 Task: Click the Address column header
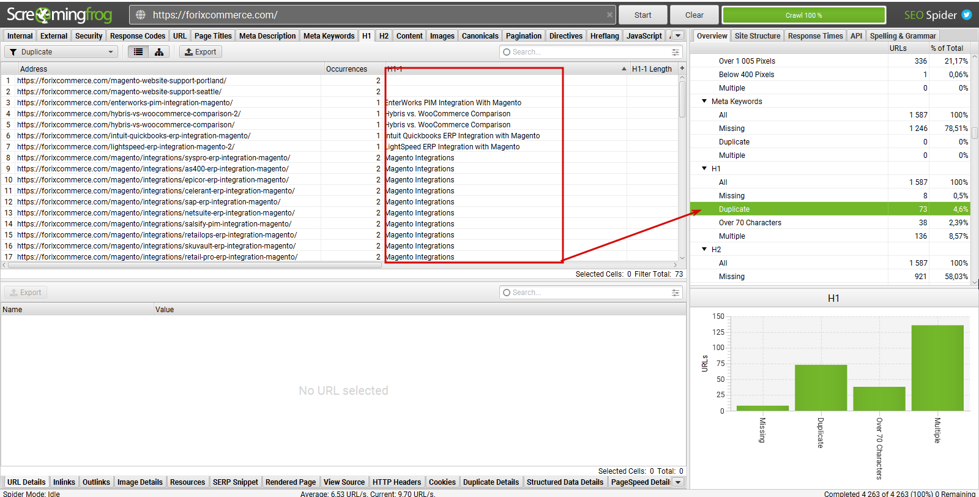coord(170,69)
